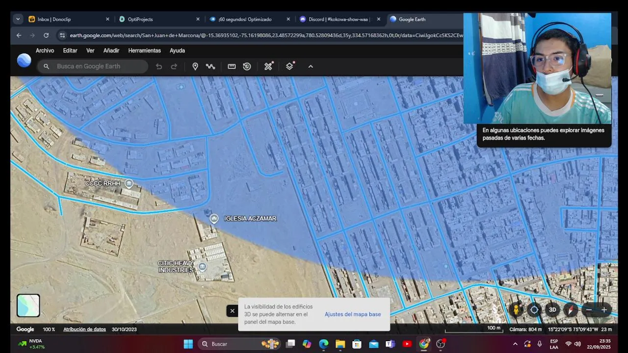
Task: Open the Windows Start menu
Action: click(x=188, y=344)
